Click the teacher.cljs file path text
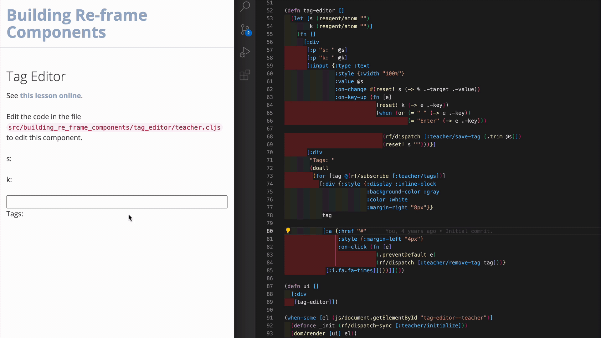The height and width of the screenshot is (338, 601). tap(114, 128)
